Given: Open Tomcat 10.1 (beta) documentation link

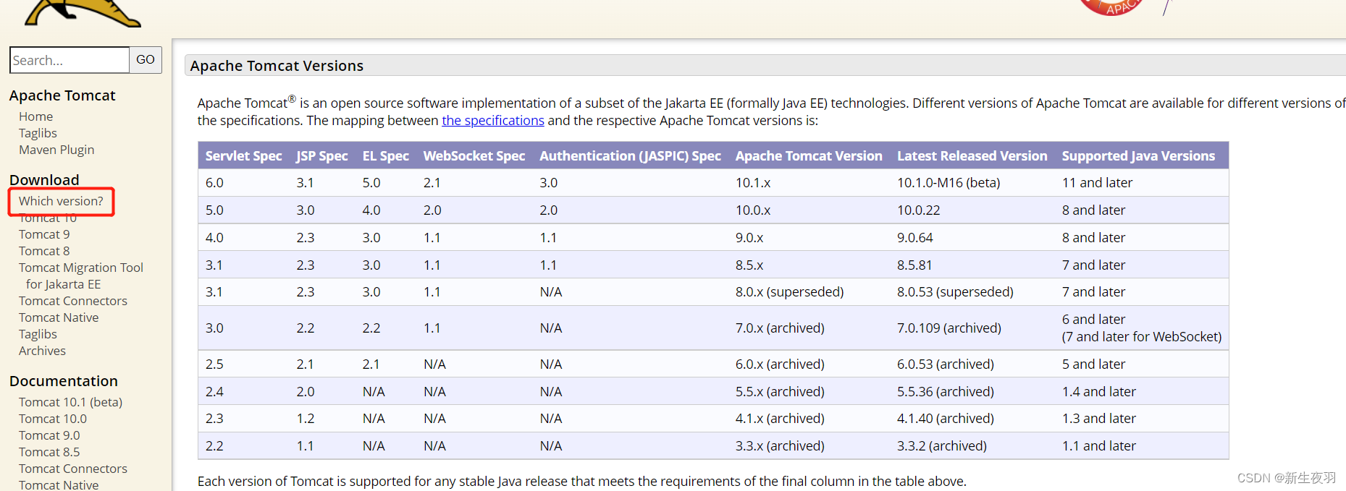Looking at the screenshot, I should 70,402.
